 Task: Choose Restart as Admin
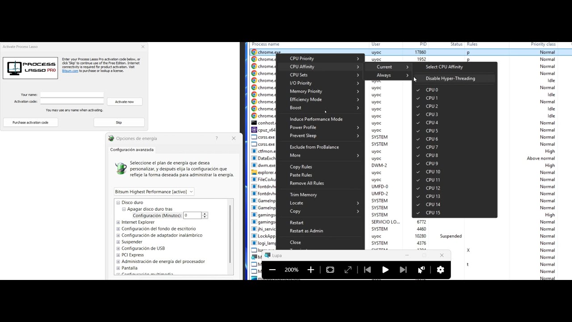click(x=320, y=231)
